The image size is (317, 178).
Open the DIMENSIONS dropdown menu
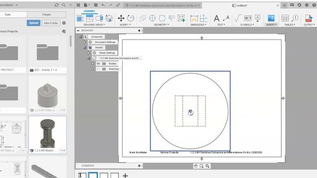click(198, 25)
